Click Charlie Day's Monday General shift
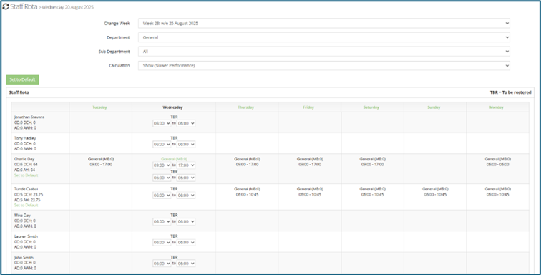541x275 pixels. pos(498,162)
